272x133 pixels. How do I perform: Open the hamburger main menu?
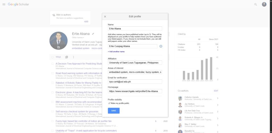click(4, 4)
